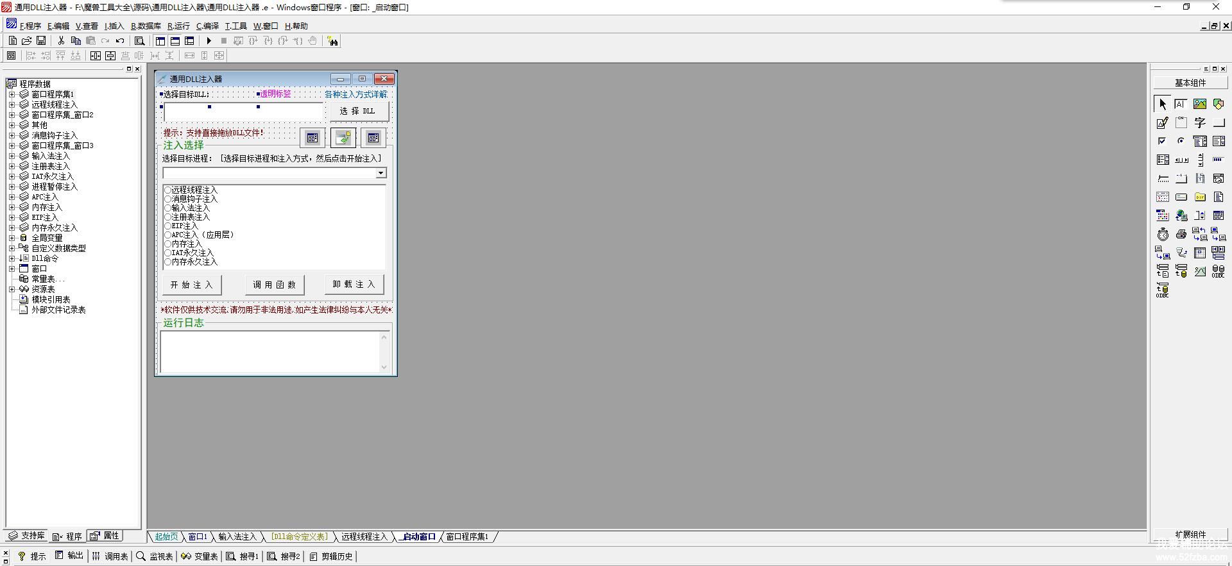1232x566 pixels.
Task: Click the New file toolbar icon
Action: click(x=13, y=41)
